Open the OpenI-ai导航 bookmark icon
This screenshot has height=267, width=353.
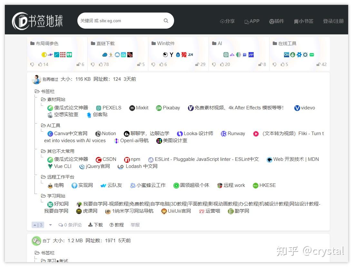(116, 141)
